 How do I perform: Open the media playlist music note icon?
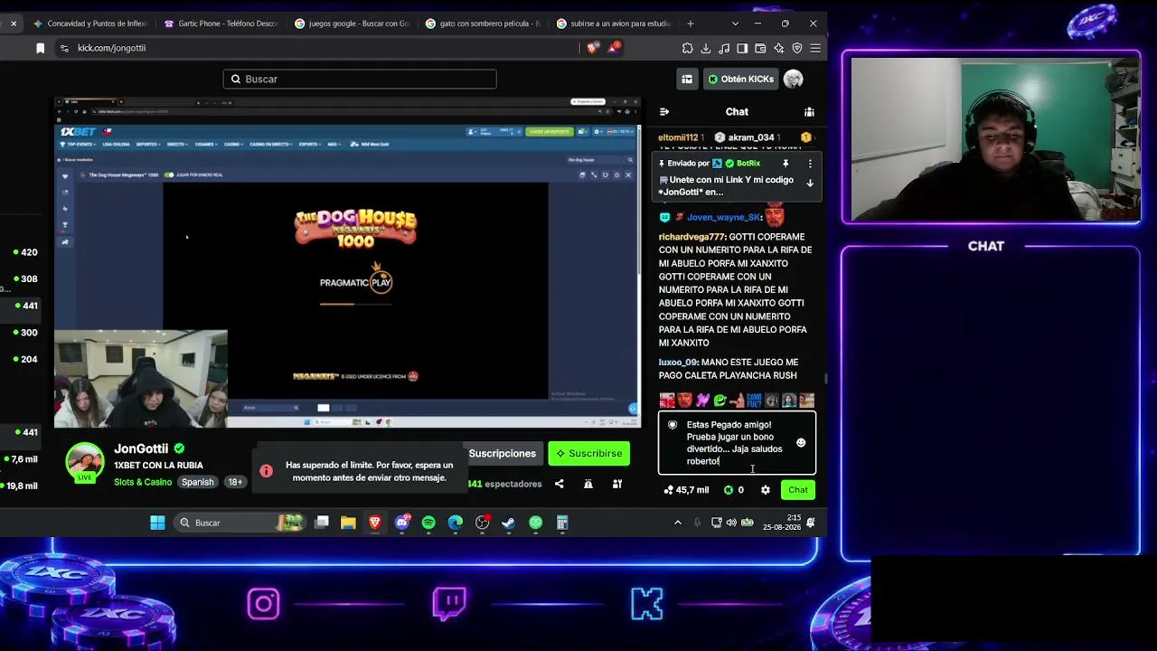pos(724,48)
